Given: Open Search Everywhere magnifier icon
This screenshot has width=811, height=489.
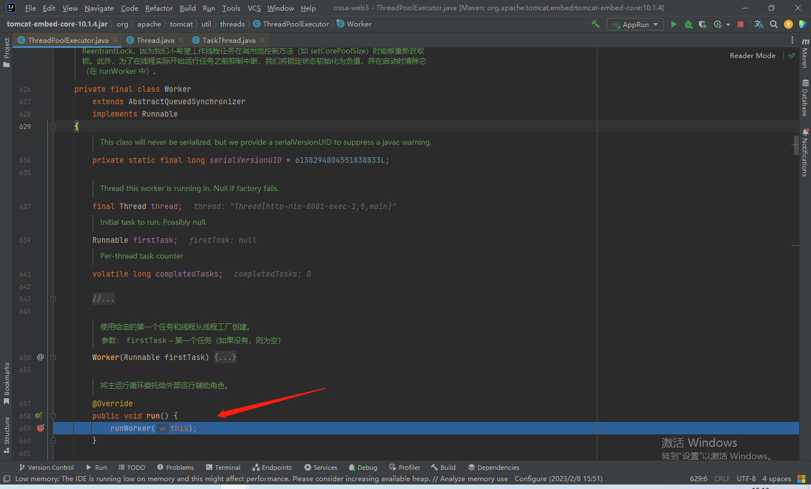Looking at the screenshot, I should coord(774,24).
